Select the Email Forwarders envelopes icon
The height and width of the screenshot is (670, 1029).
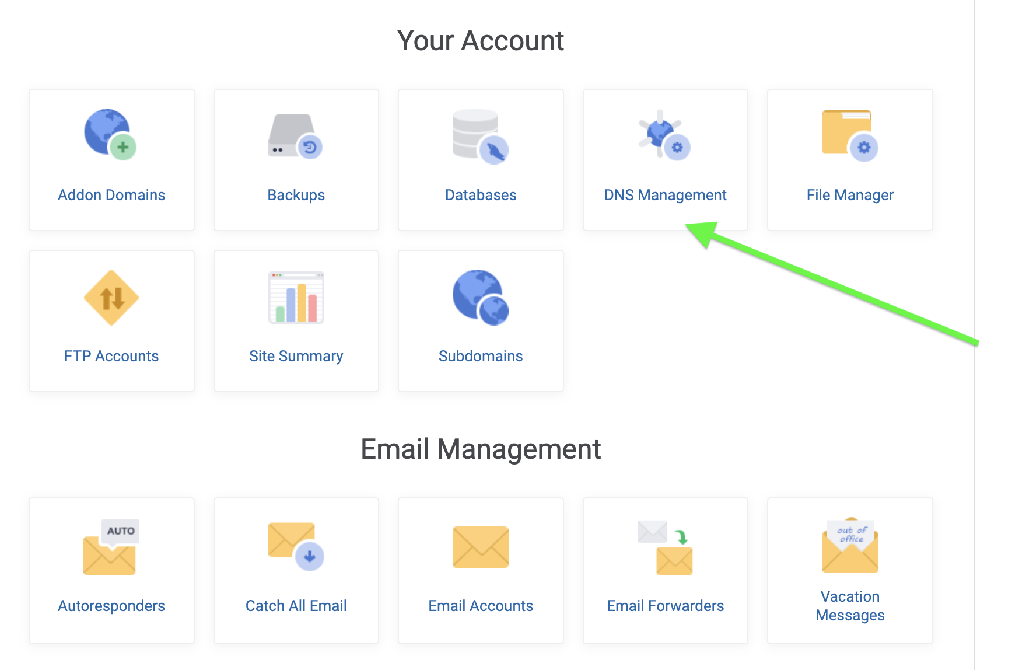click(665, 547)
